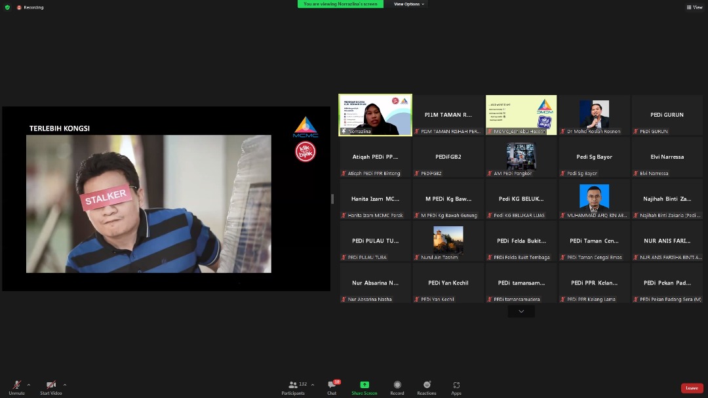The image size is (708, 398).
Task: Click the divider handle beside shared screen
Action: (x=332, y=199)
